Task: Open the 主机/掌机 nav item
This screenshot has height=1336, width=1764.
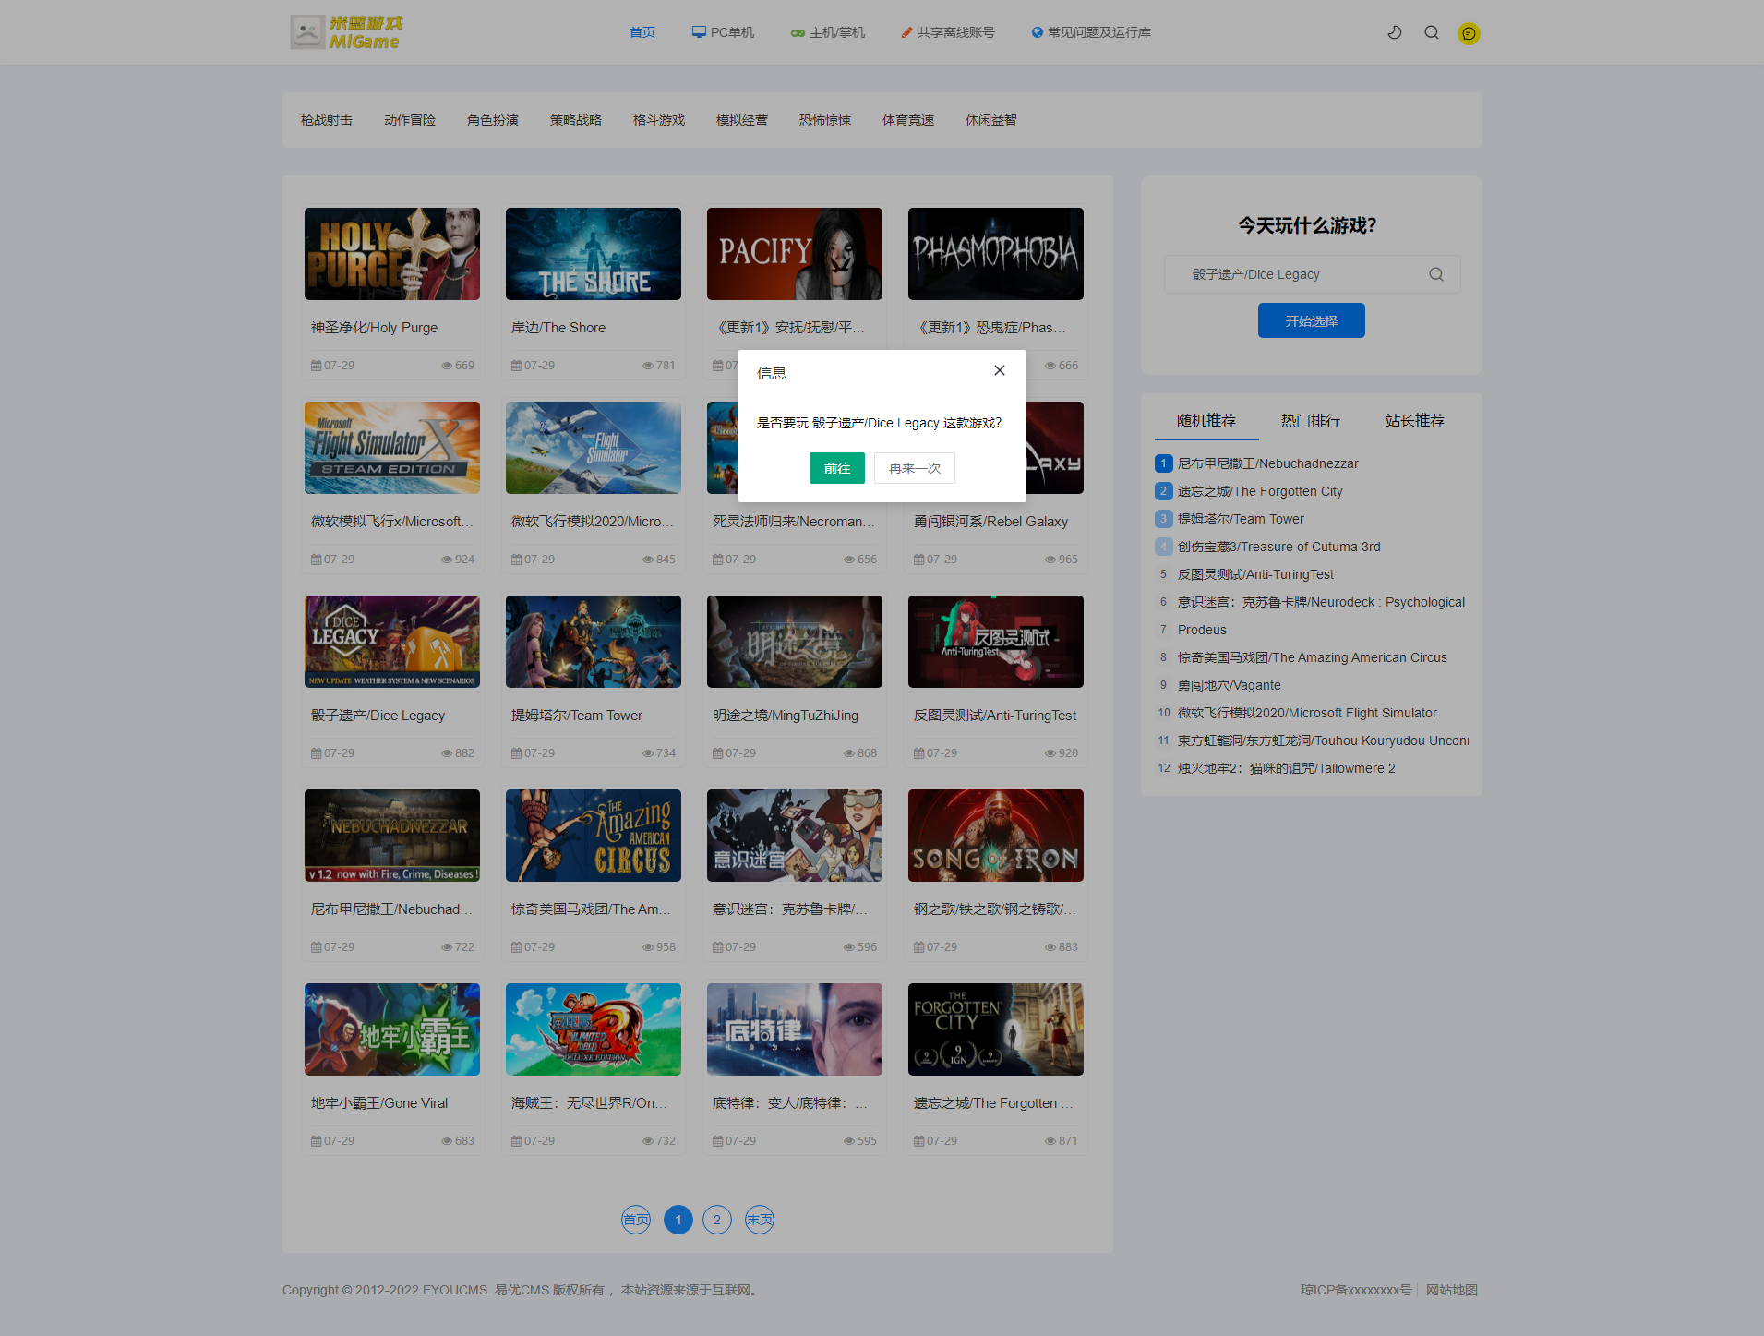Action: pos(828,32)
